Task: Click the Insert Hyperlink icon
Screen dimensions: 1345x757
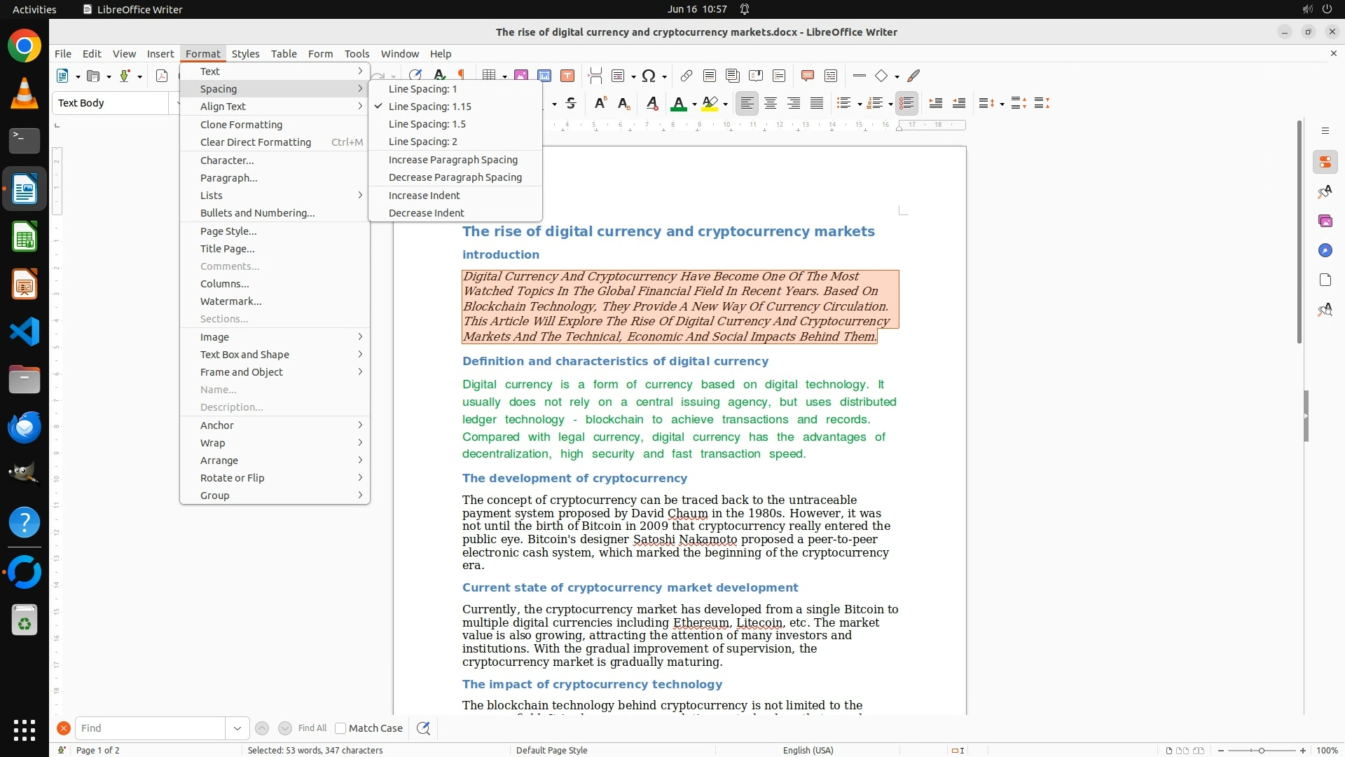Action: pos(686,76)
